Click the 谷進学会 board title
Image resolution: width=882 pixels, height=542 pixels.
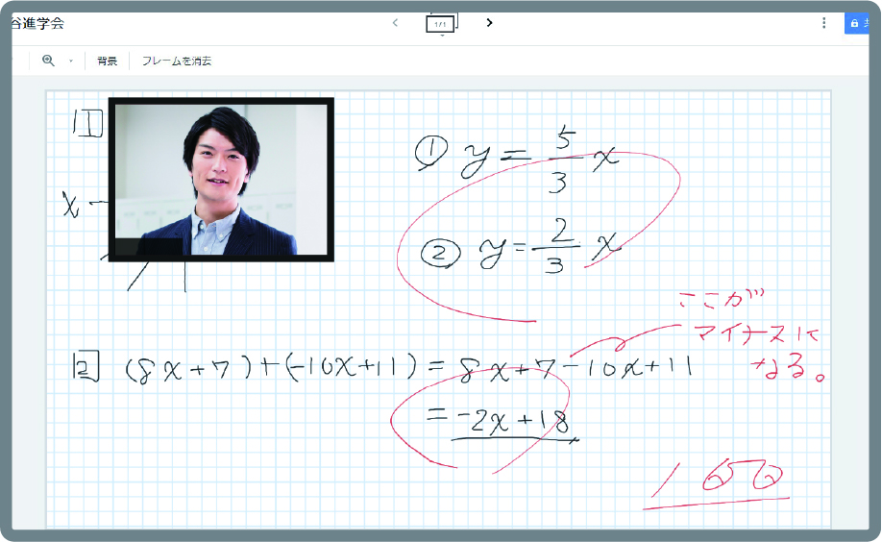pyautogui.click(x=37, y=24)
